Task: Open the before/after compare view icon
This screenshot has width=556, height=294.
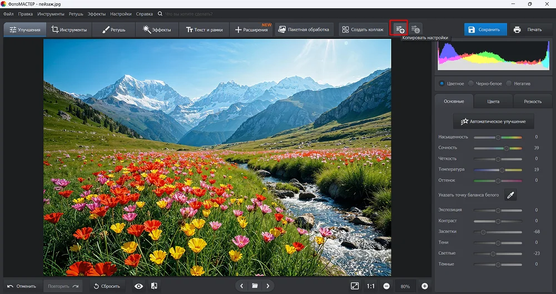Action: (154, 286)
